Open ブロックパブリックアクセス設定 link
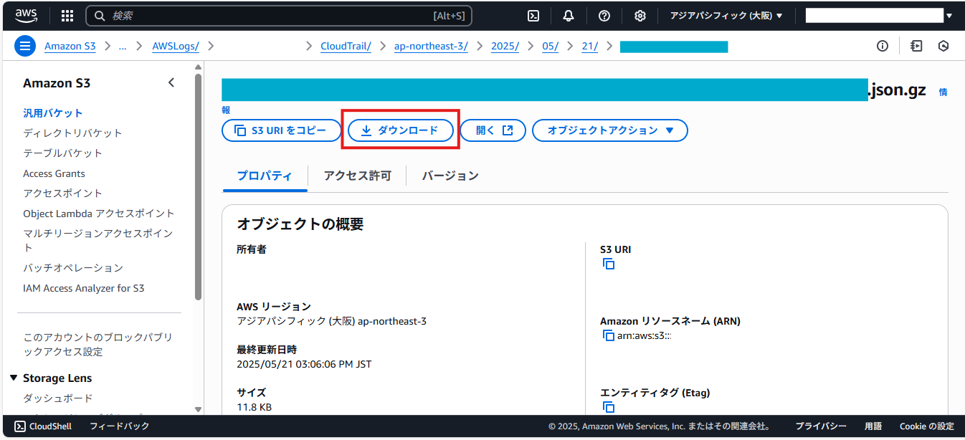 pyautogui.click(x=98, y=344)
